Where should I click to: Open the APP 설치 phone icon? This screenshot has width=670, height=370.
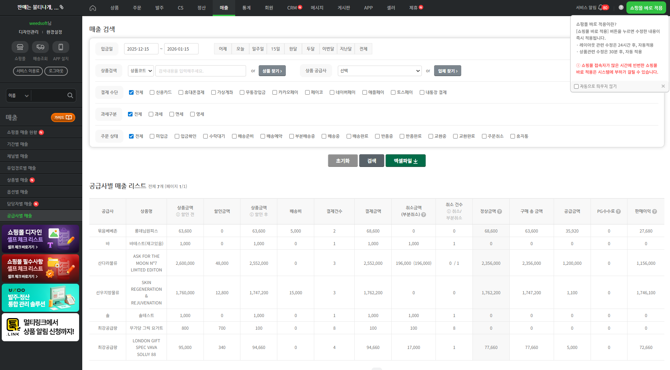(x=61, y=47)
